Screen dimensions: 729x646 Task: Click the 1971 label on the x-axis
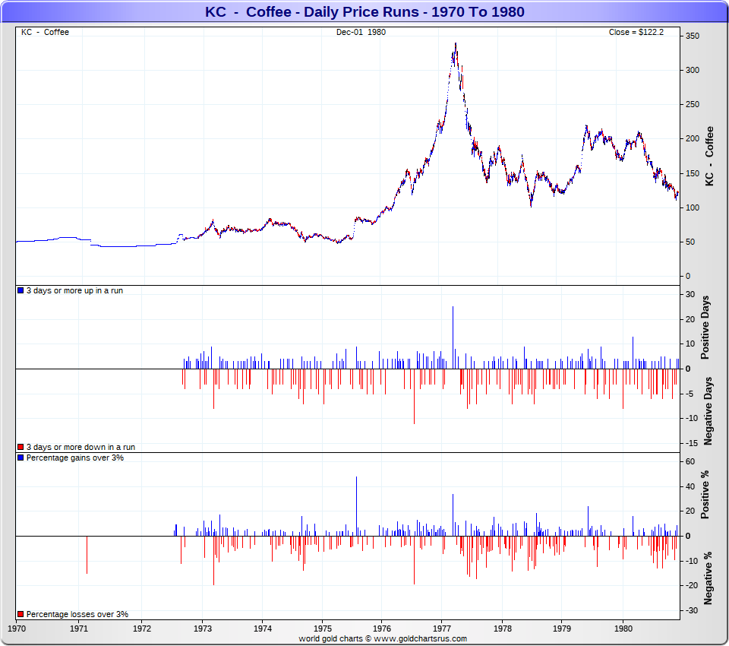pos(78,629)
